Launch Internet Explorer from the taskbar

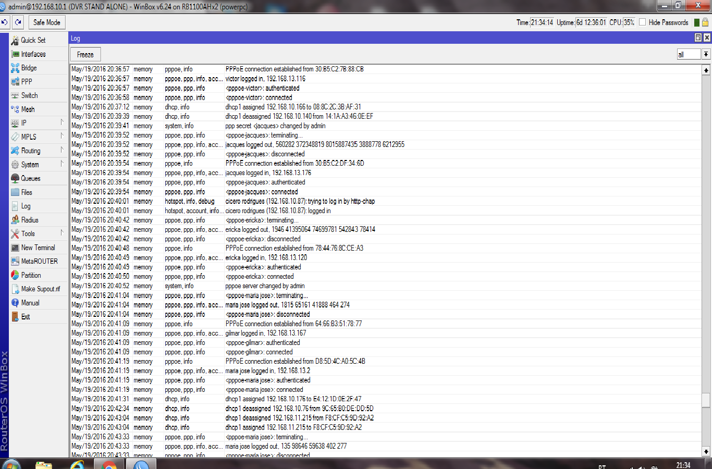(77, 464)
